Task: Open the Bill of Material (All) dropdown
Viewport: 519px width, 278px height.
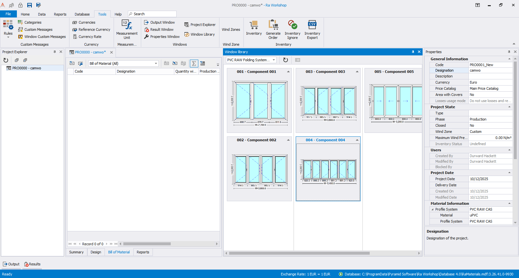Action: point(156,64)
